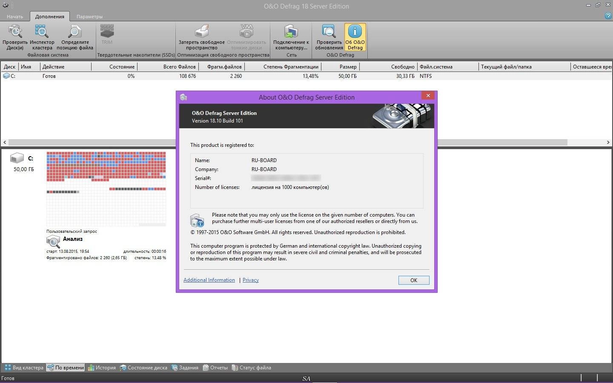The image size is (613, 383).
Task: Sort by the Действие column header
Action: 66,67
